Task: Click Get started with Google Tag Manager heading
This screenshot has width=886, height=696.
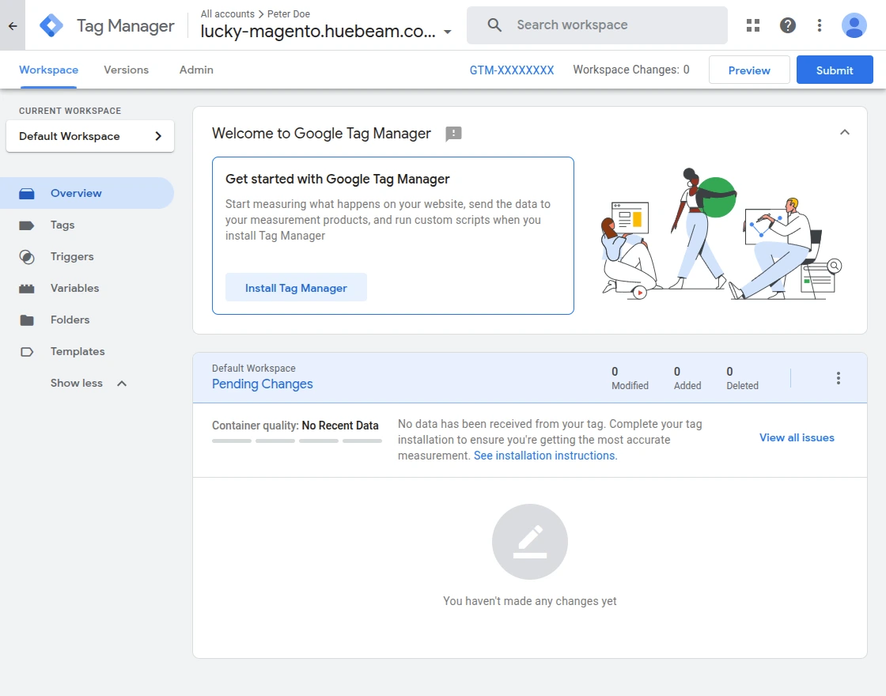Action: [337, 179]
